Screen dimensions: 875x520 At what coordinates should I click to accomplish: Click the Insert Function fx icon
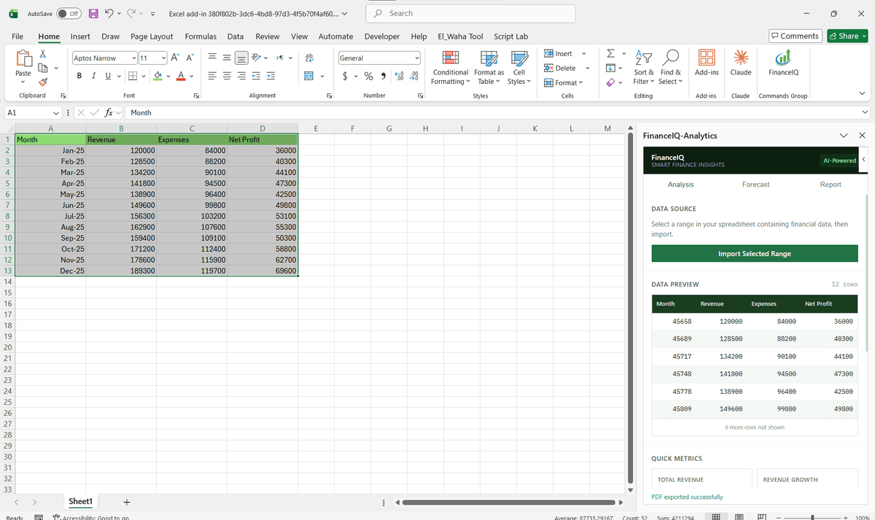coord(108,112)
